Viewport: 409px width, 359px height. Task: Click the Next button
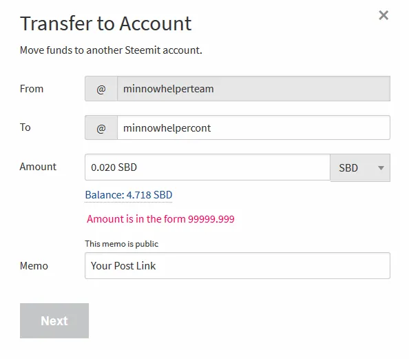54,320
